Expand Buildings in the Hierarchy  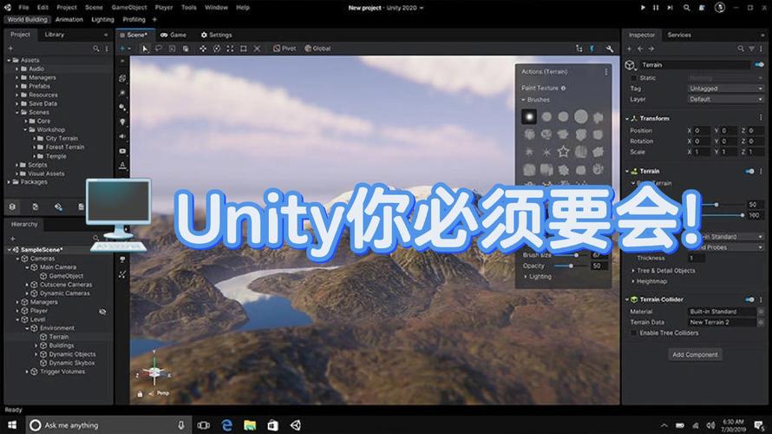coord(36,345)
